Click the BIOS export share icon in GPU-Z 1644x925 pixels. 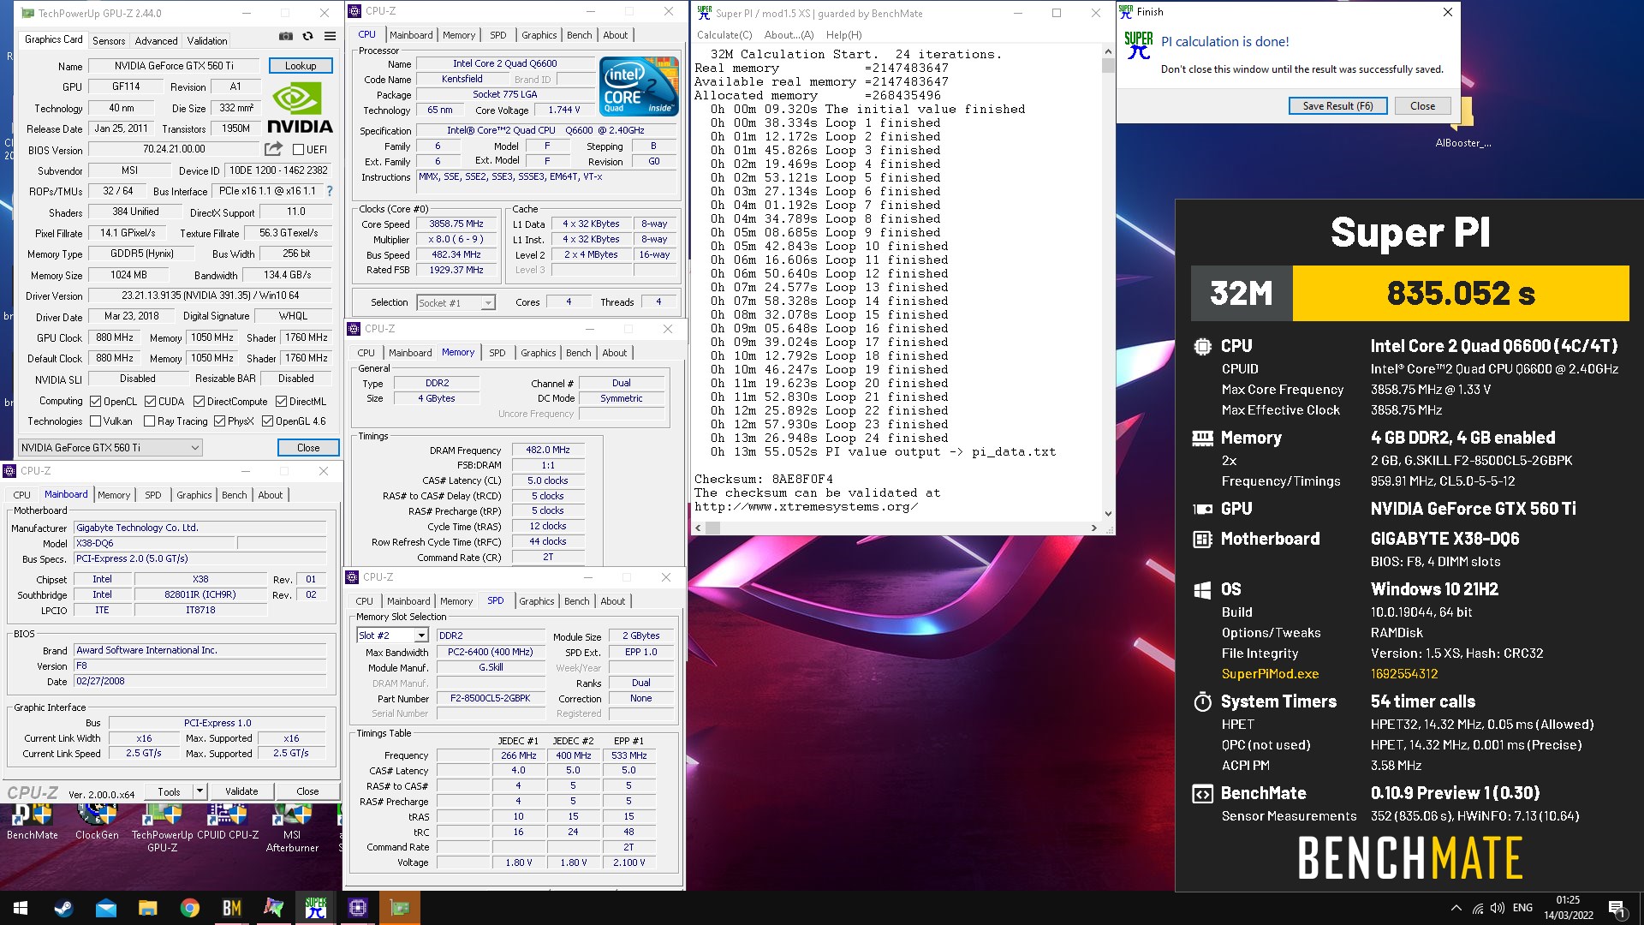pyautogui.click(x=273, y=149)
